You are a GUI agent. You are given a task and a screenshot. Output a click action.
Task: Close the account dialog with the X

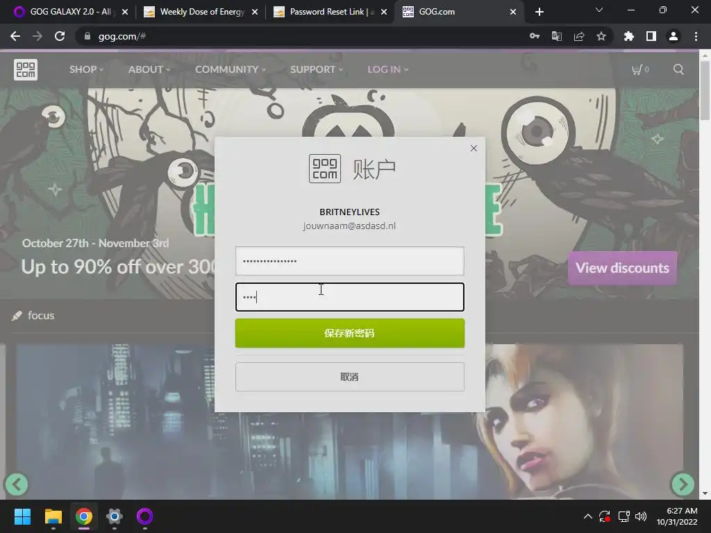tap(474, 149)
